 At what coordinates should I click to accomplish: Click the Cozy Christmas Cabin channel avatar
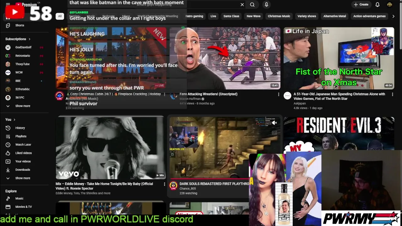60,96
